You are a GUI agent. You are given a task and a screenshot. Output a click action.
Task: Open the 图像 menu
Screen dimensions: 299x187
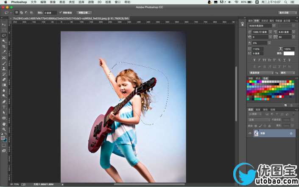click(53, 2)
